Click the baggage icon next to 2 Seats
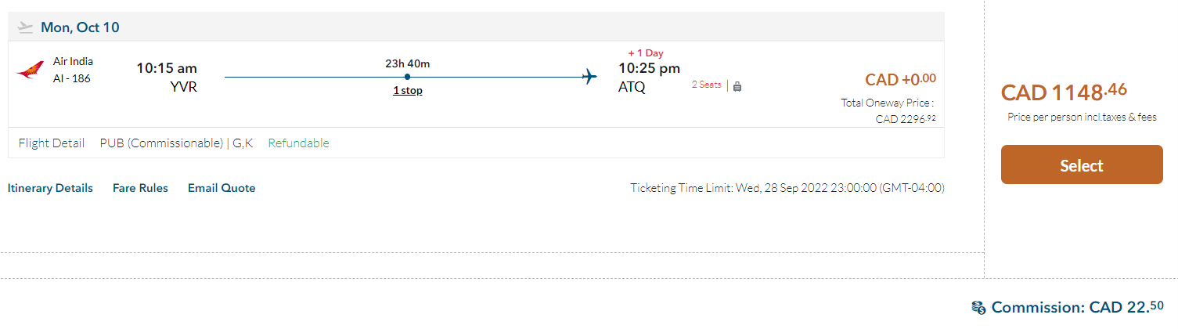 [737, 86]
